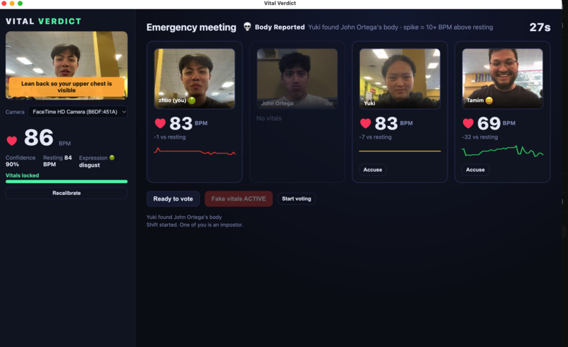This screenshot has height=347, width=568.
Task: Click '-32 vs resting' on Tamim's card
Action: (480, 137)
